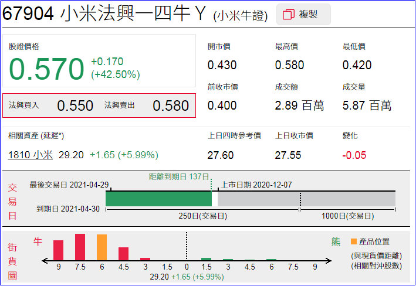Click the 成交量 value 5.87 百萬
416x286 pixels.
tap(367, 105)
